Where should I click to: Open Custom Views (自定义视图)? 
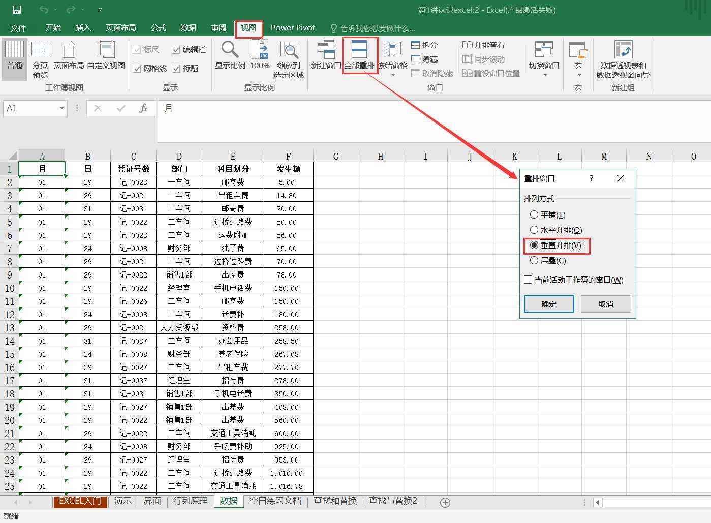(x=106, y=55)
